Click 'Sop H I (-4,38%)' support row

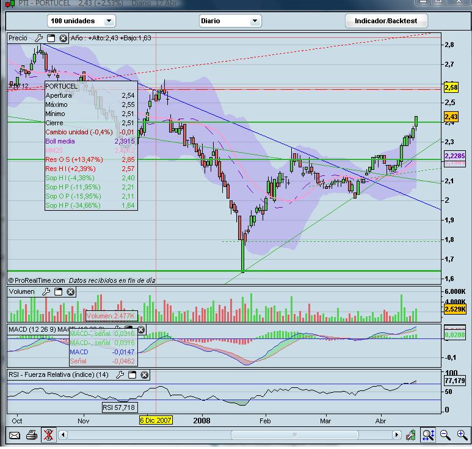90,178
